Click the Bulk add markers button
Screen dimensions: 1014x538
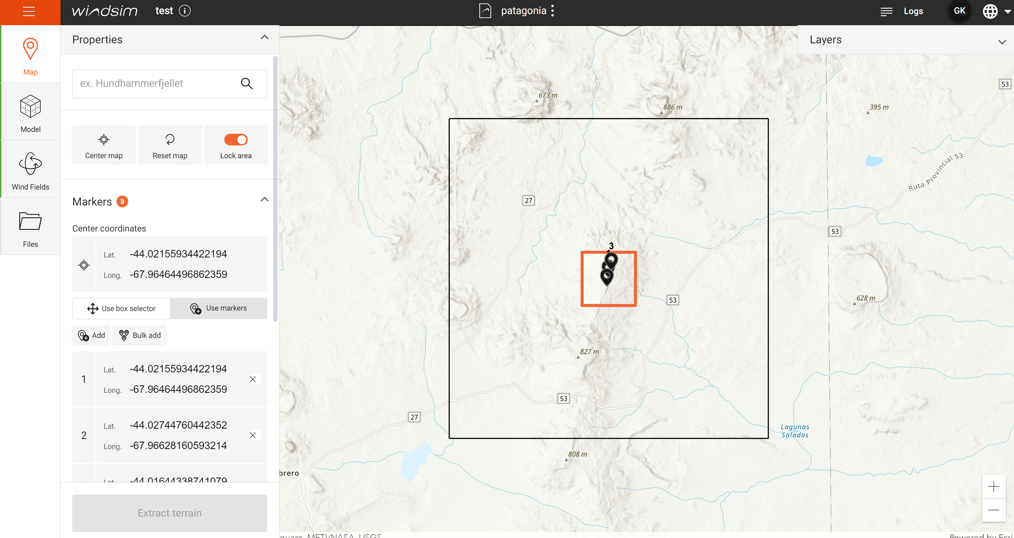click(x=140, y=335)
